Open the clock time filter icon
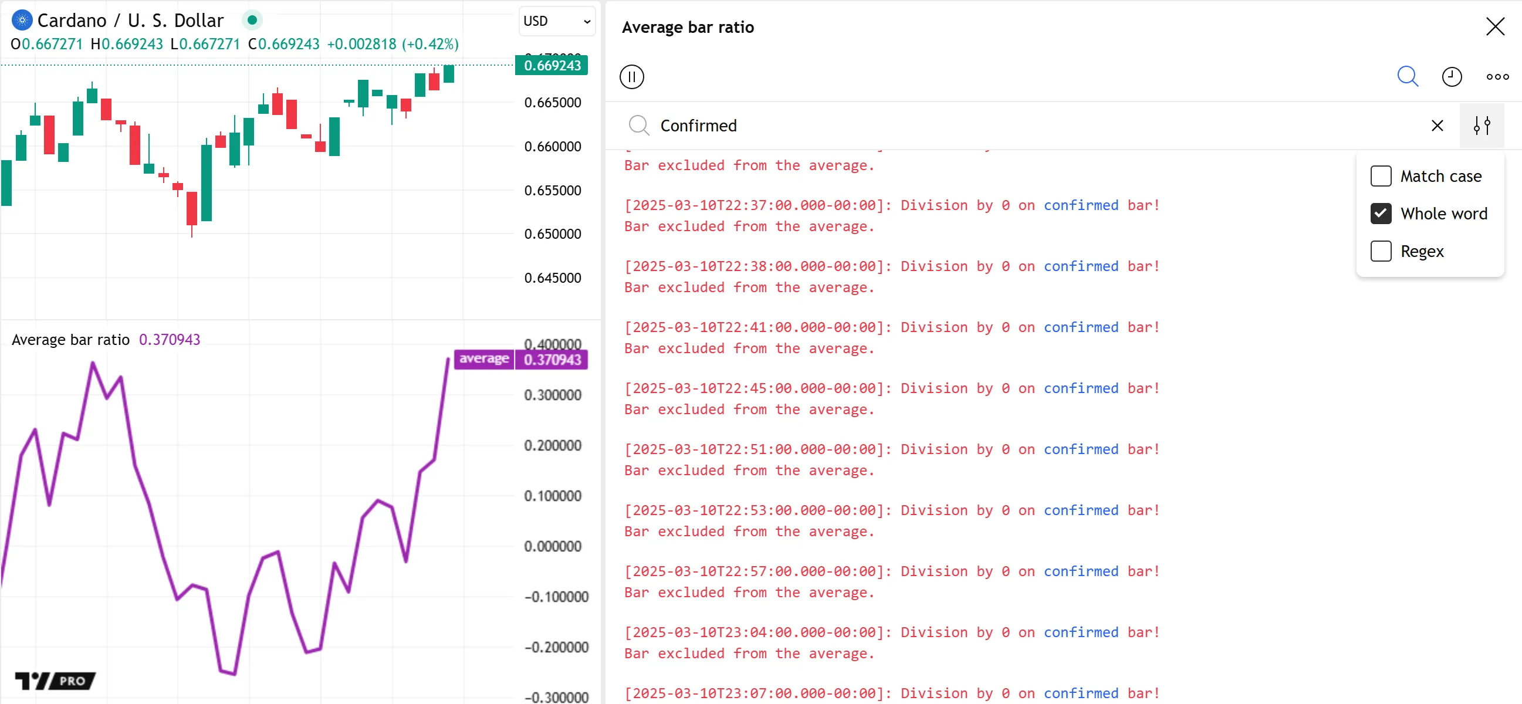The height and width of the screenshot is (704, 1522). [x=1451, y=77]
